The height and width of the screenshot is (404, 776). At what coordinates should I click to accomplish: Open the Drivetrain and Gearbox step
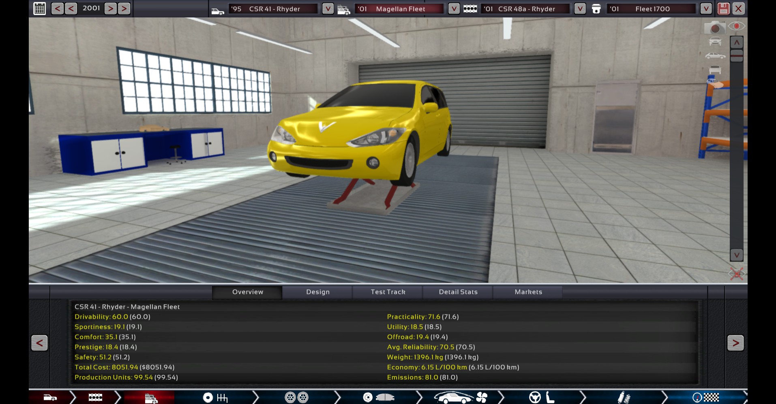(x=215, y=398)
